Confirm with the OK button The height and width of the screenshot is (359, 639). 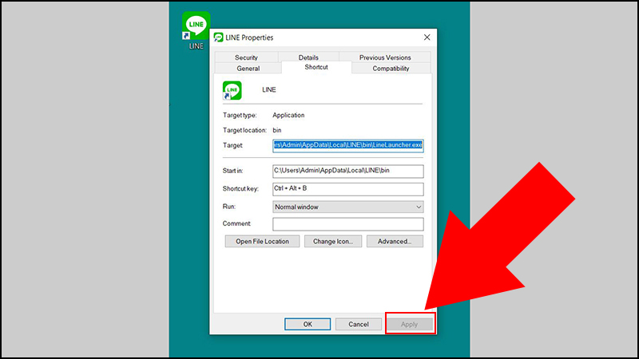point(308,325)
